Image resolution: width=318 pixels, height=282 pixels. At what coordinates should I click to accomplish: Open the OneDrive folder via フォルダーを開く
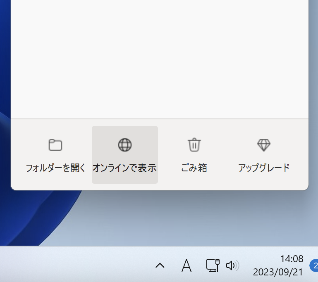point(55,155)
